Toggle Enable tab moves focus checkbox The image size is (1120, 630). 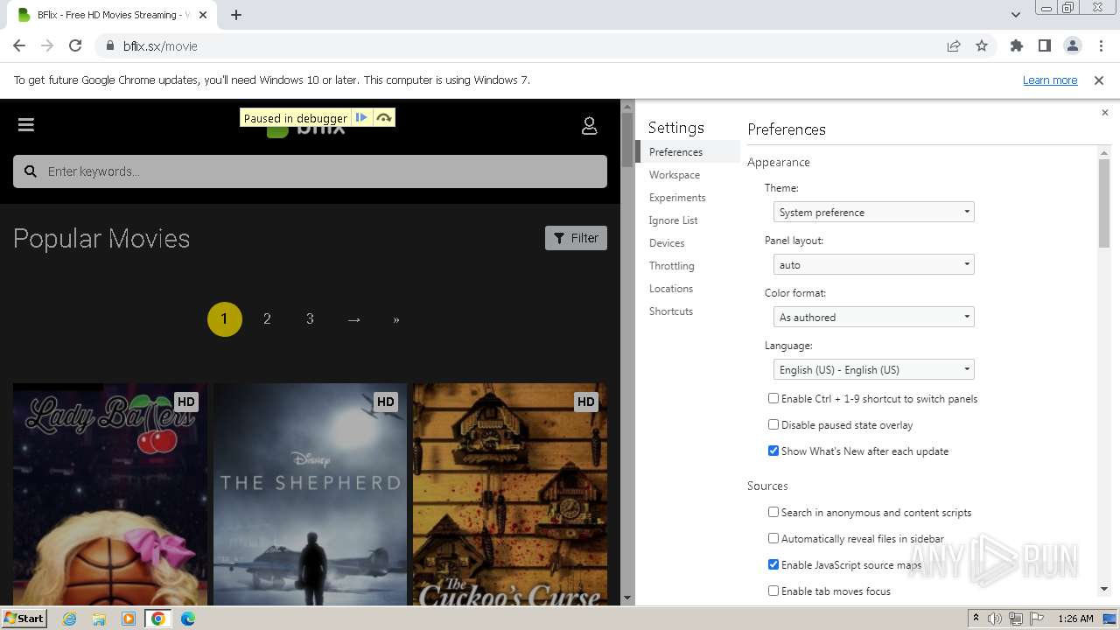pyautogui.click(x=773, y=591)
